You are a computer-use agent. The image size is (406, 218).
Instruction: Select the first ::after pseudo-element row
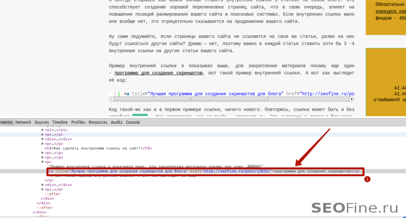tap(53, 194)
